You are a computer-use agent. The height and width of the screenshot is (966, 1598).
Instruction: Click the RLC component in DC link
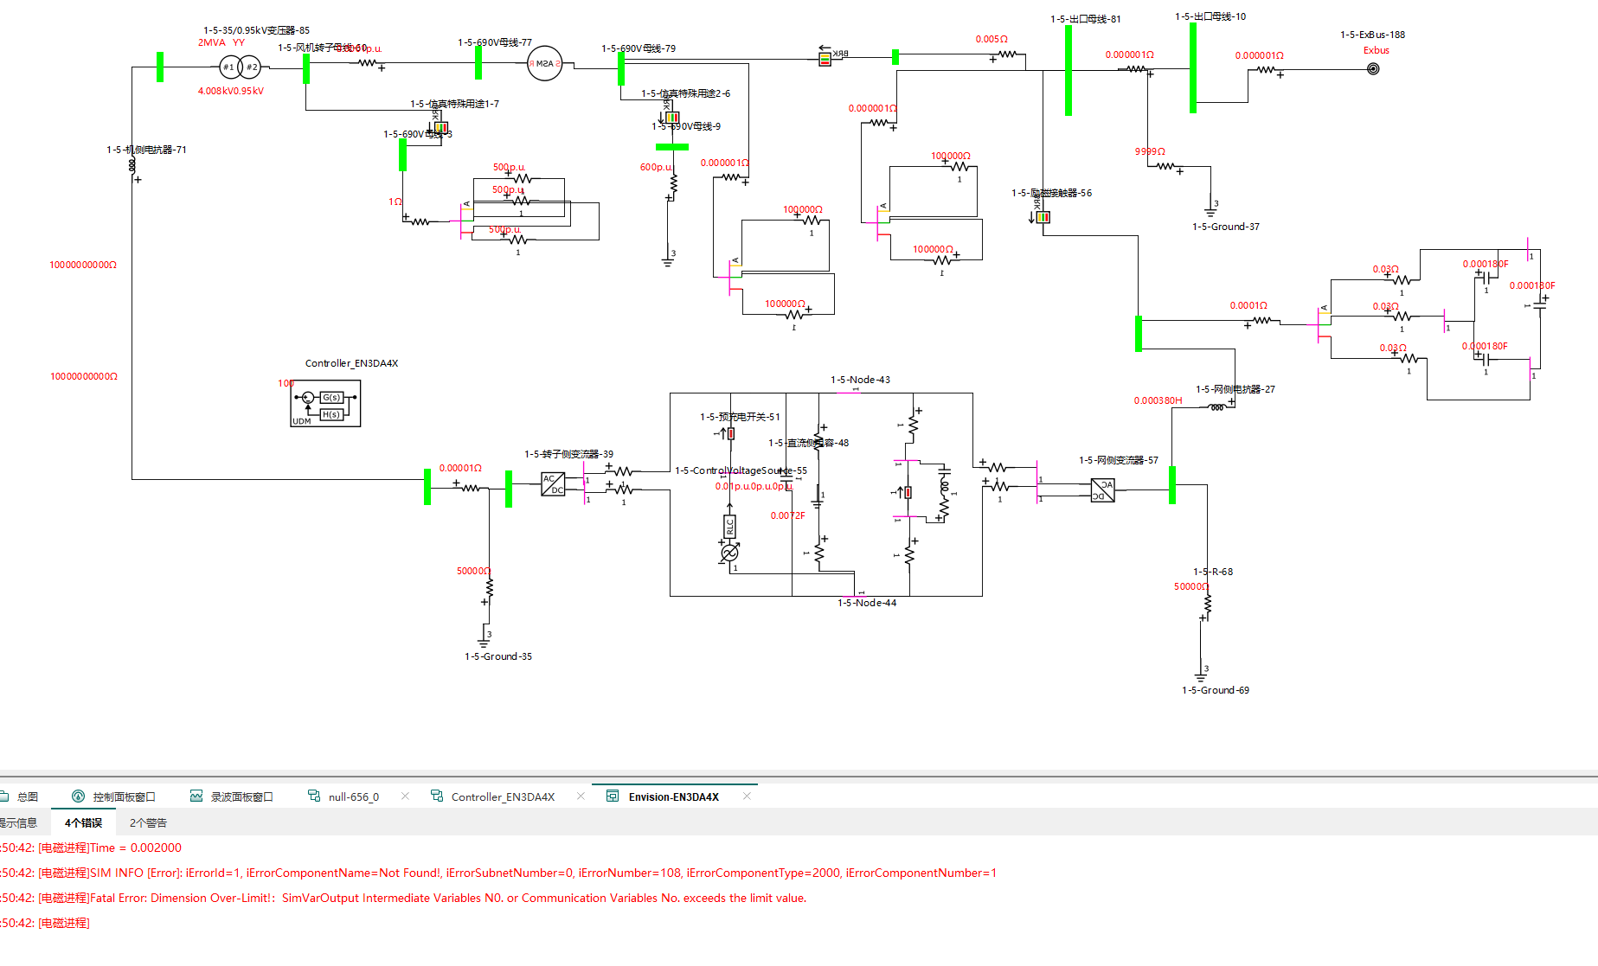pos(729,526)
